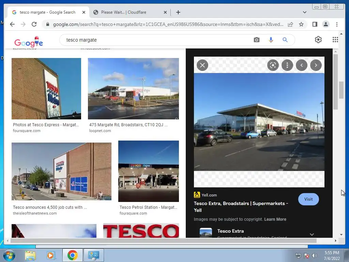This screenshot has width=349, height=262.
Task: Click the horizontal scrollbar right arrow
Action: pyautogui.click(x=335, y=241)
